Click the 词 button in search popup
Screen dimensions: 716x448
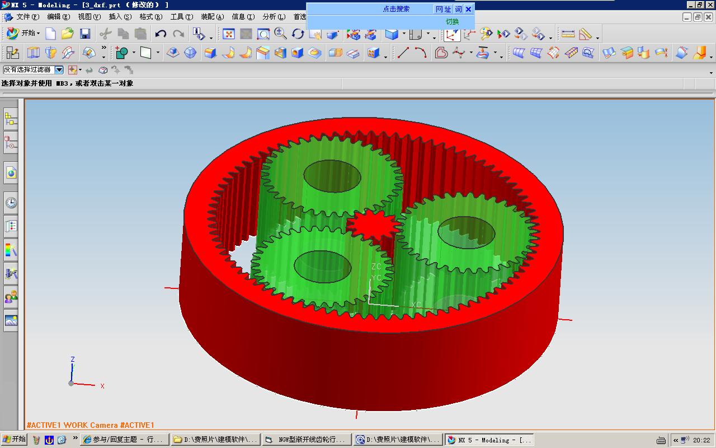[x=458, y=9]
